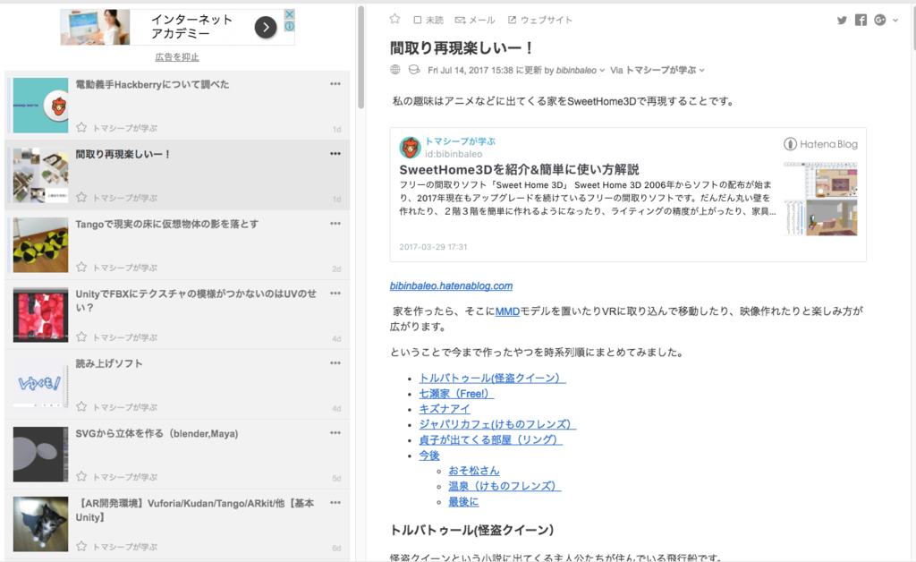Open more options for SVGから立体を作る entry
Screen dimensions: 916x562
pyautogui.click(x=335, y=433)
